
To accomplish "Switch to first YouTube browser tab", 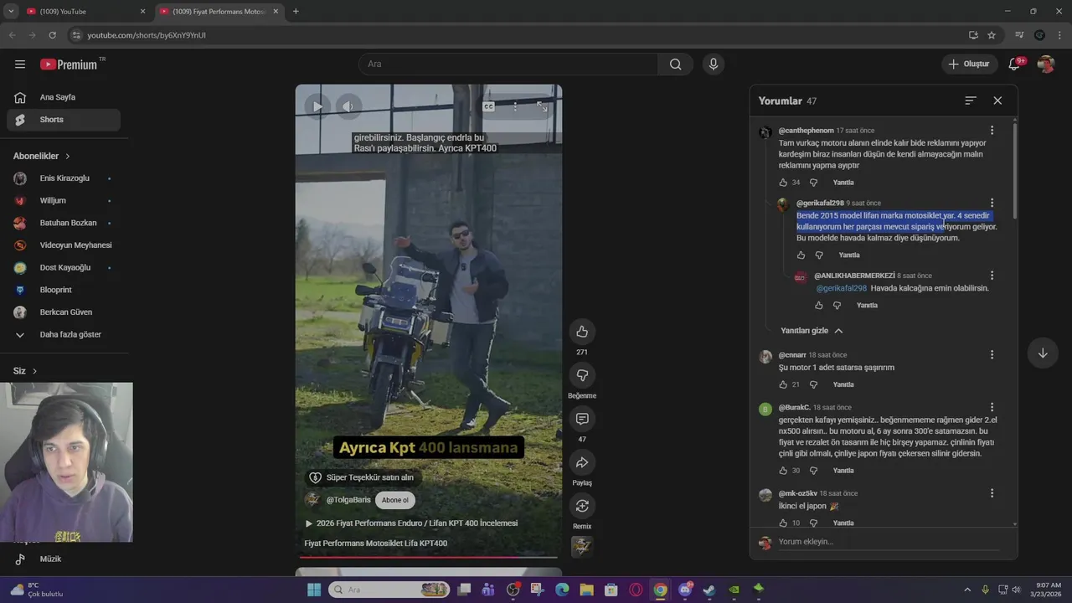I will point(84,12).
